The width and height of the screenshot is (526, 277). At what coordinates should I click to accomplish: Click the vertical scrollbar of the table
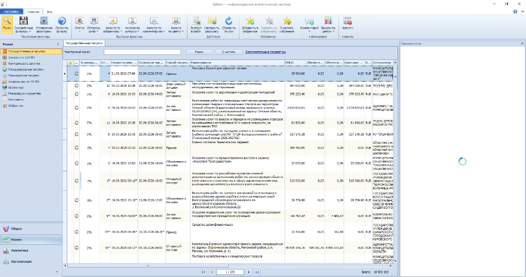coord(396,77)
